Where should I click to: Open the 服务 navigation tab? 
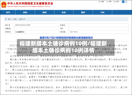click(x=83, y=12)
